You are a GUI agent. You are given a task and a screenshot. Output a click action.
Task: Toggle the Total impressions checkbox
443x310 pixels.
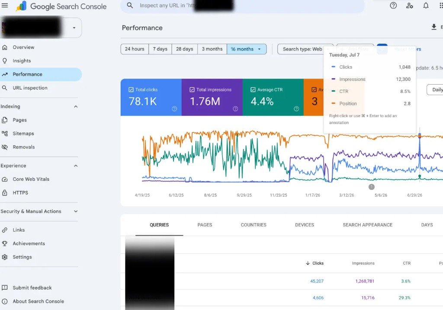192,89
